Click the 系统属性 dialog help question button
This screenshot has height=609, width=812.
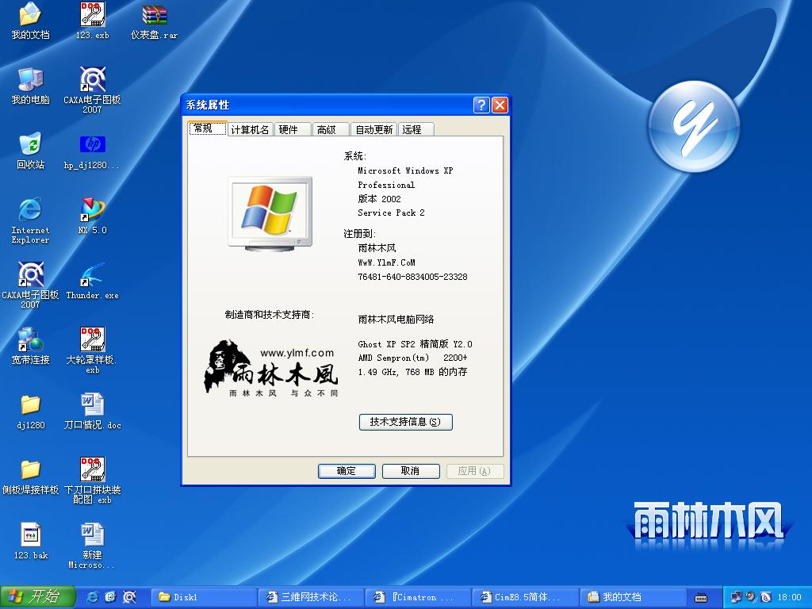(481, 105)
